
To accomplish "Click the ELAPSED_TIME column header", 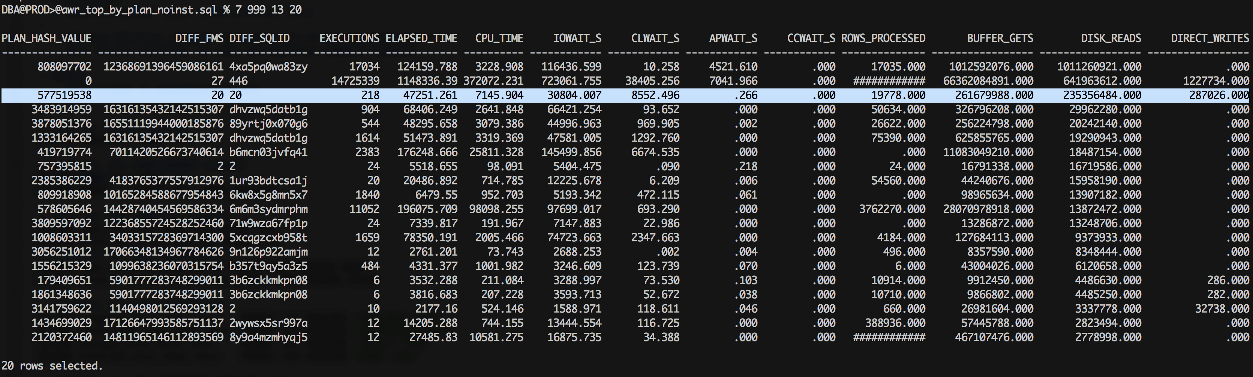I will [421, 38].
